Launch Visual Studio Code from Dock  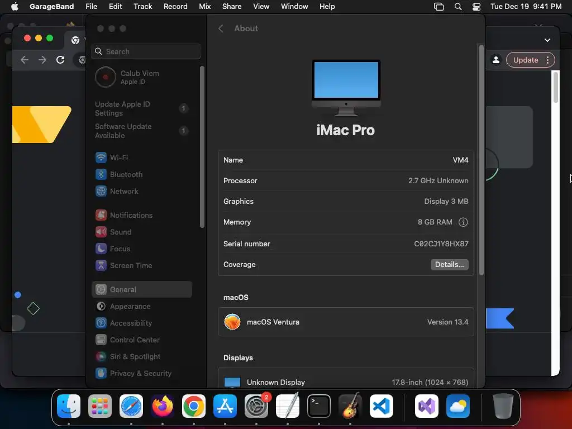click(x=382, y=406)
